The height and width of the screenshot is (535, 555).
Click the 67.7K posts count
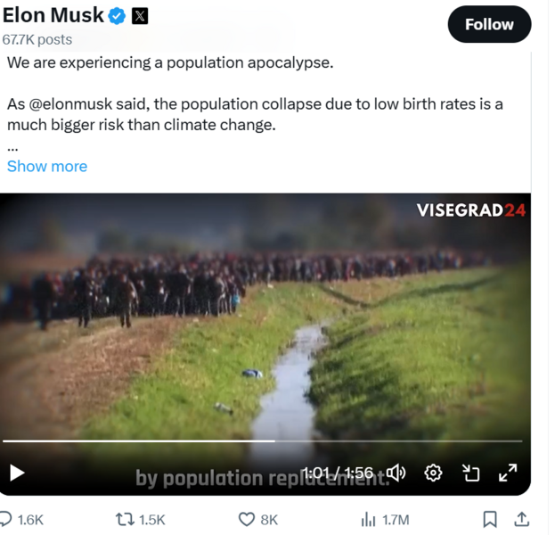37,39
